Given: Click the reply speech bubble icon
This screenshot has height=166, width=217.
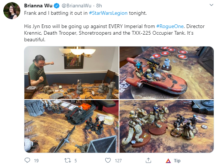Looking at the screenshot, I should [27, 160].
